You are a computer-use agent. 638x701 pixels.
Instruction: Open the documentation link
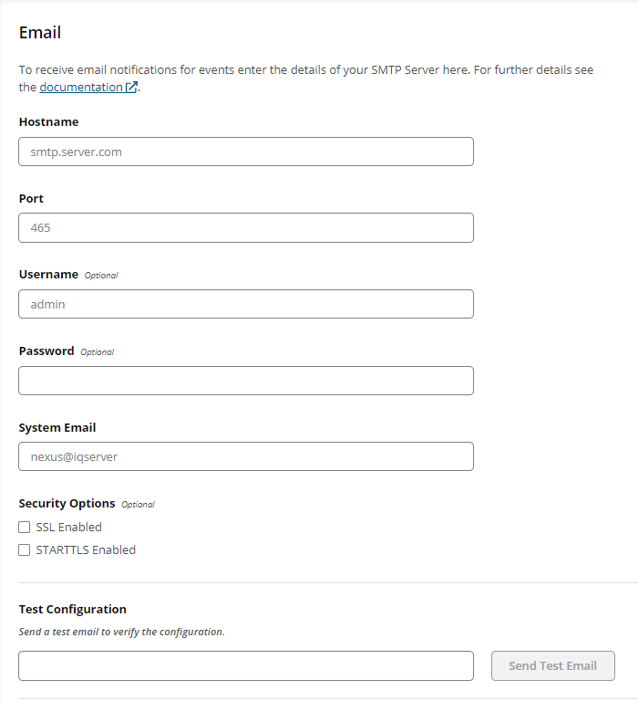point(81,88)
